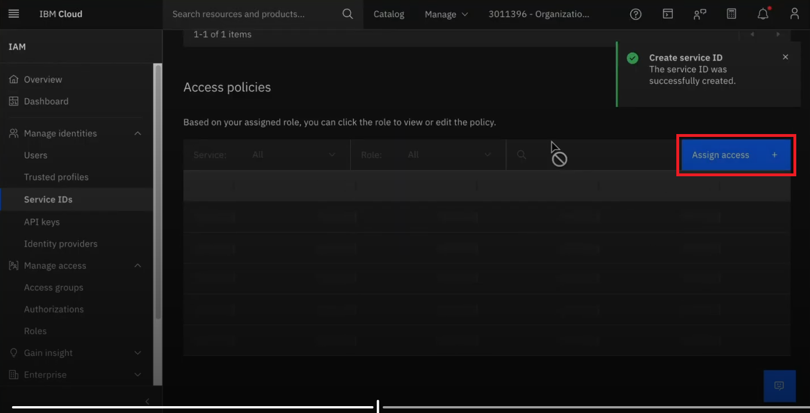Image resolution: width=810 pixels, height=413 pixels.
Task: Open the hamburger navigation menu
Action: 14,14
